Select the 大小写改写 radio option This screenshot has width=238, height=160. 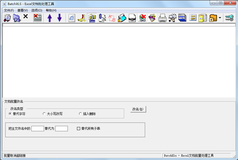tap(44, 114)
